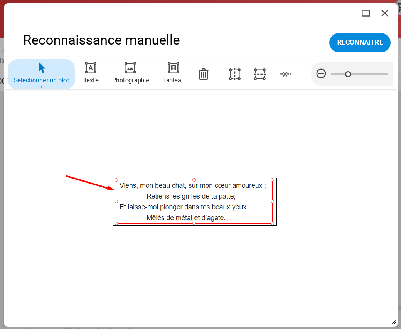Select the Texte block tool
The image size is (401, 329).
[91, 73]
